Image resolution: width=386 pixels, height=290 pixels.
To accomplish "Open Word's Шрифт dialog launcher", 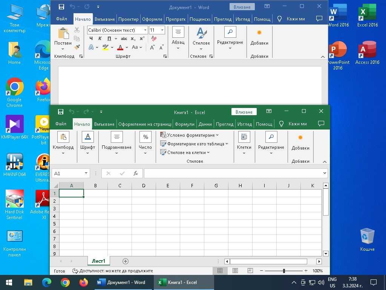I will click(x=165, y=57).
